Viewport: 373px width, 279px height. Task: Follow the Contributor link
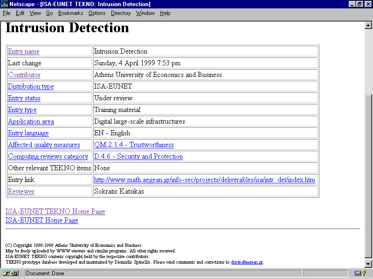click(24, 75)
